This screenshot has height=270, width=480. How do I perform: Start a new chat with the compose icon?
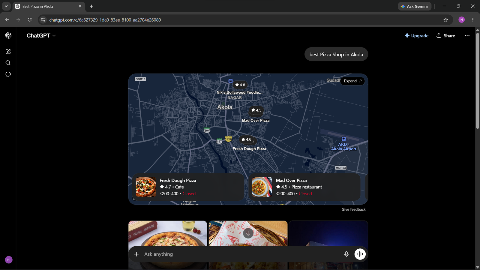click(x=8, y=52)
